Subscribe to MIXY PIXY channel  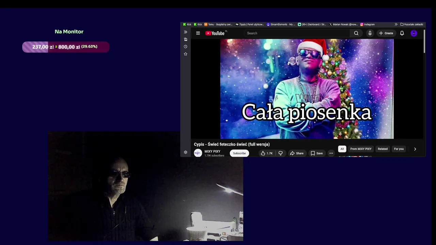[x=239, y=153]
